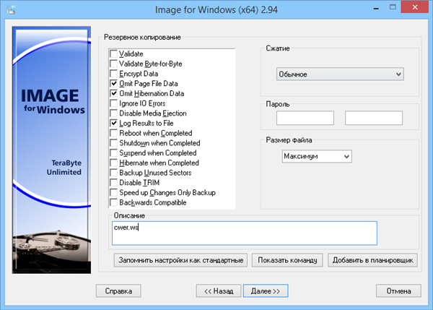433x310 pixels.
Task: Disable Omit Hibernation Data checkbox
Action: point(113,94)
